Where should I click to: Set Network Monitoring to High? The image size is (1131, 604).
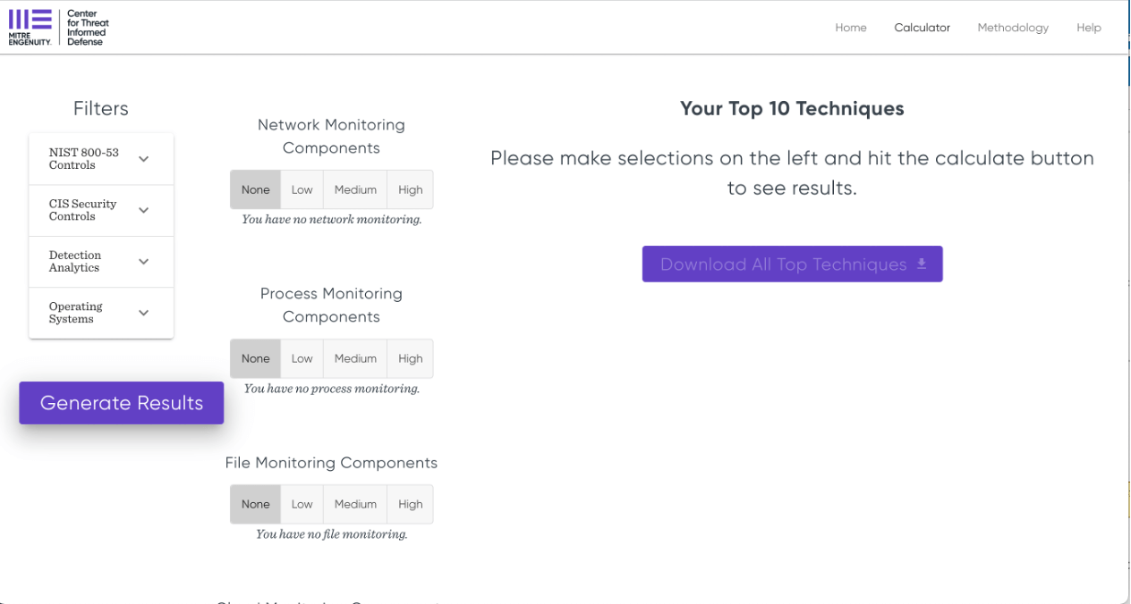pyautogui.click(x=411, y=189)
